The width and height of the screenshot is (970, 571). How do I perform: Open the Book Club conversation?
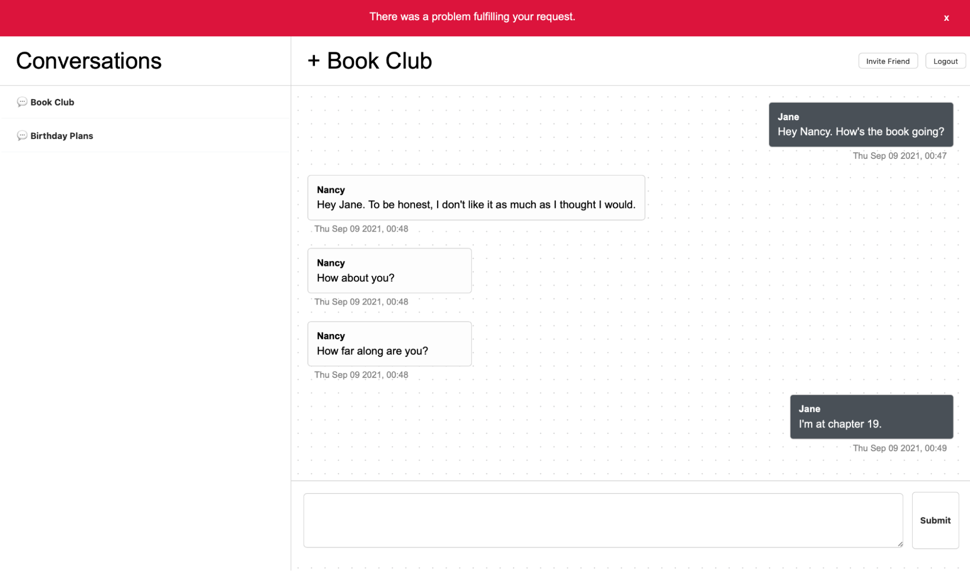(x=52, y=102)
